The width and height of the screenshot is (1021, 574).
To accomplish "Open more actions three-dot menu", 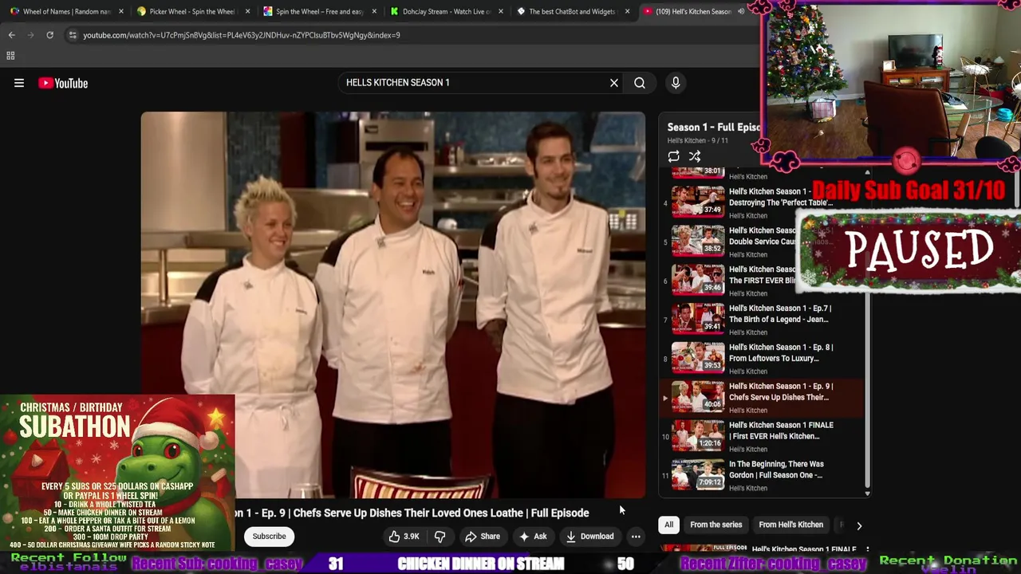I will tap(636, 537).
